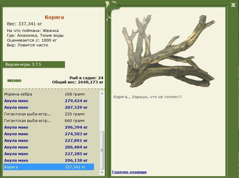This screenshot has height=178, width=239.
Task: Click the Вид: Ловится часто line
Action: (x=27, y=45)
